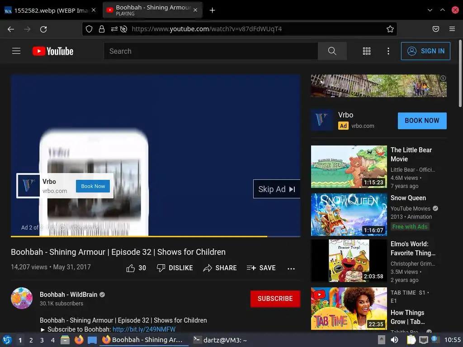The image size is (463, 347).
Task: Open the YouTube guide hamburger menu
Action: 16,51
